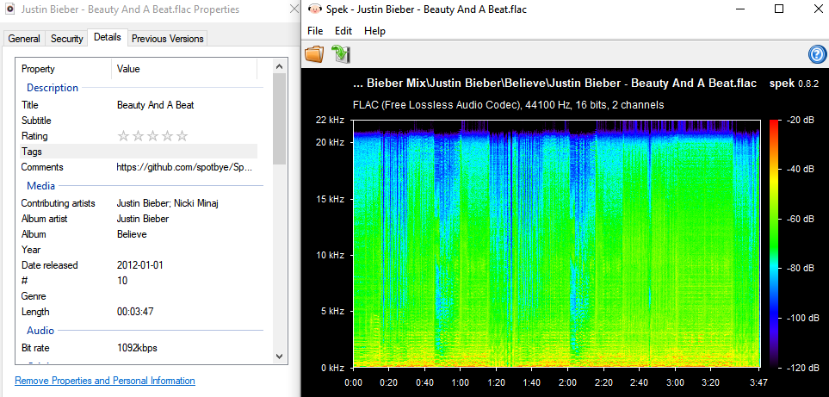Click the Rating property label
This screenshot has width=829, height=397.
point(34,136)
